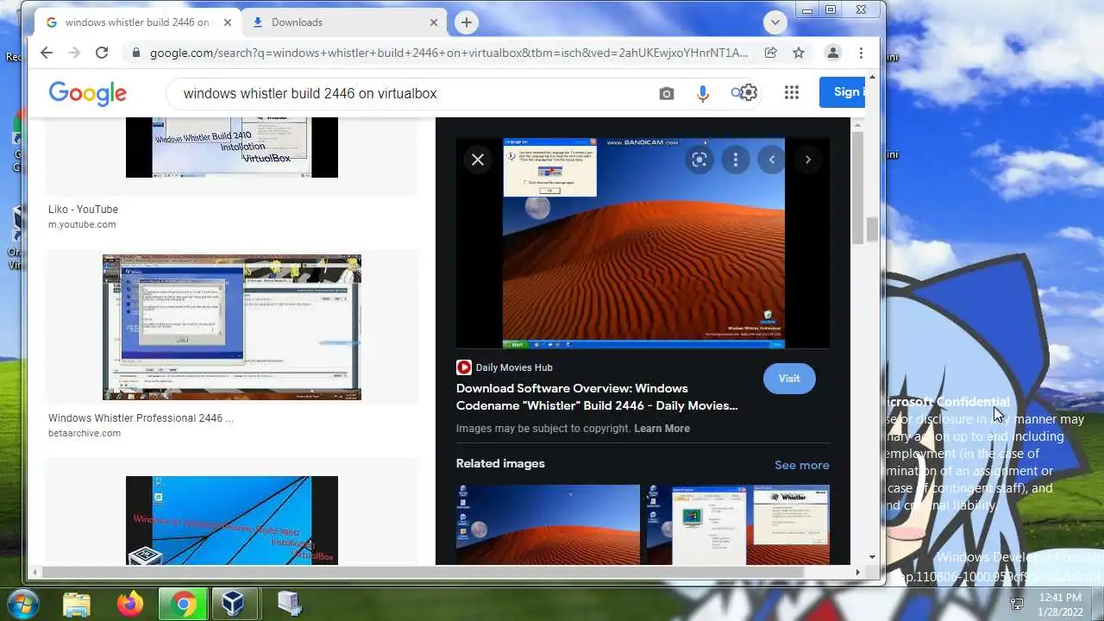The height and width of the screenshot is (621, 1104).
Task: Click the Learn More copyright link
Action: (662, 429)
